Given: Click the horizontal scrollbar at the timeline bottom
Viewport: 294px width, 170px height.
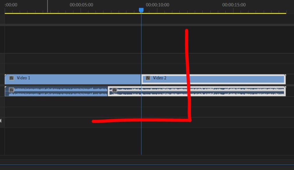Looking at the screenshot, I should coord(147,165).
